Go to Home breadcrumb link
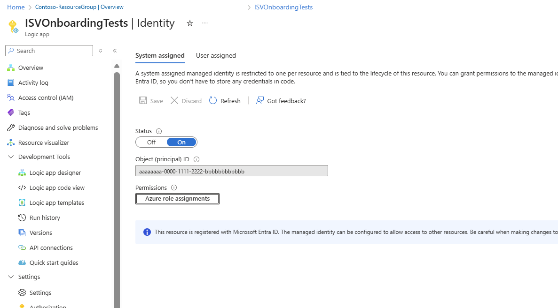Image resolution: width=558 pixels, height=308 pixels. 16,7
